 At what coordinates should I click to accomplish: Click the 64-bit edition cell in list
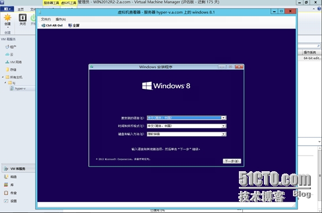click(312, 58)
